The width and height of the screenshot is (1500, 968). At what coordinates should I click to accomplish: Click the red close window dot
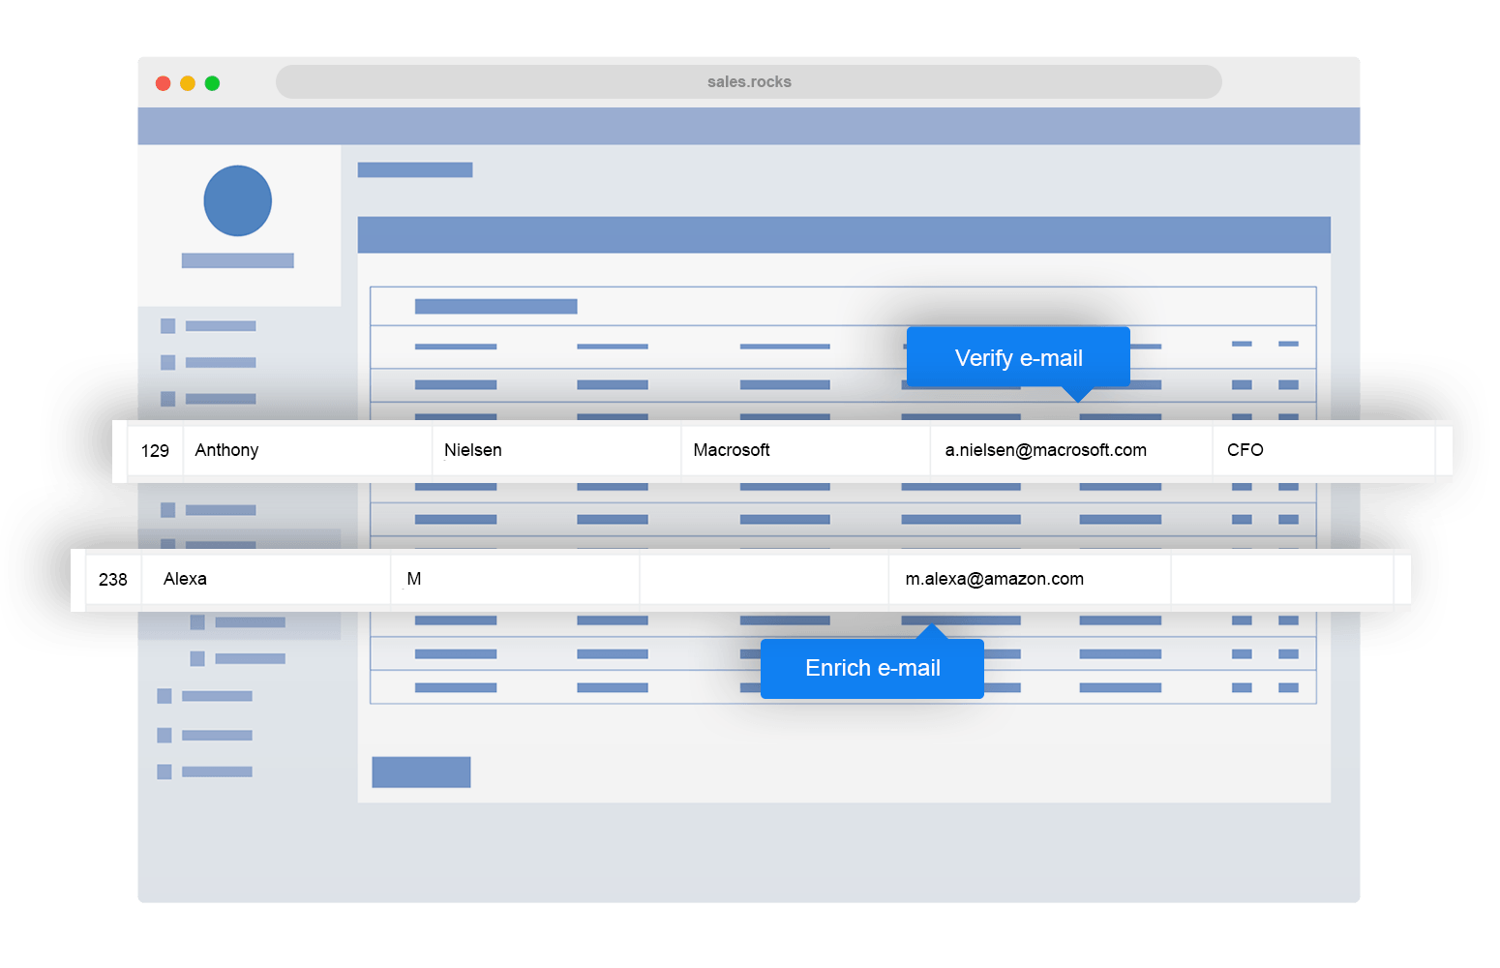coord(163,83)
